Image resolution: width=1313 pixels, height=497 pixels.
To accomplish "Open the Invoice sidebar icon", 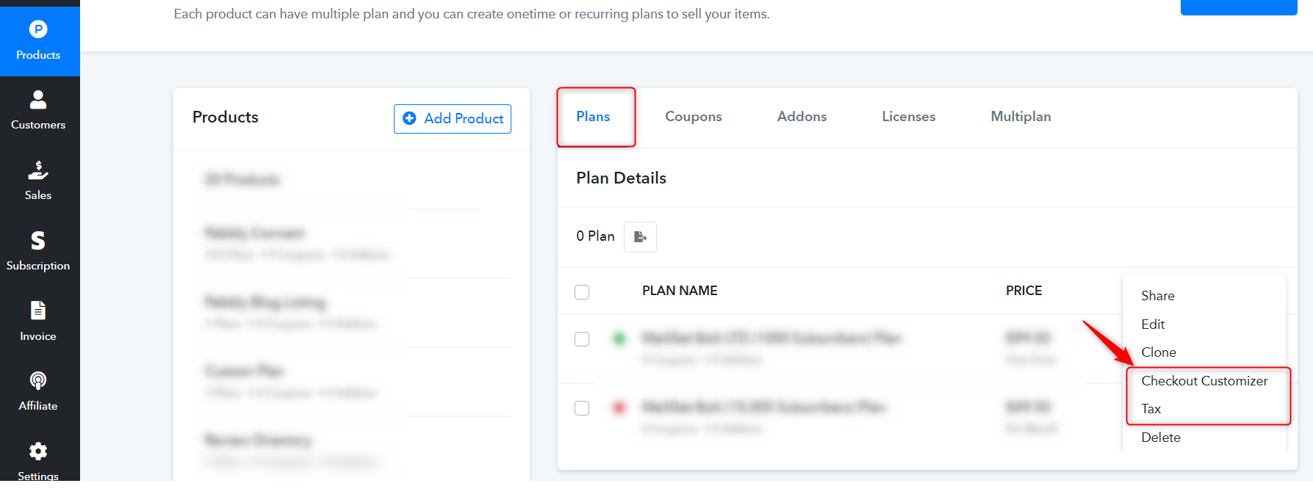I will click(38, 311).
